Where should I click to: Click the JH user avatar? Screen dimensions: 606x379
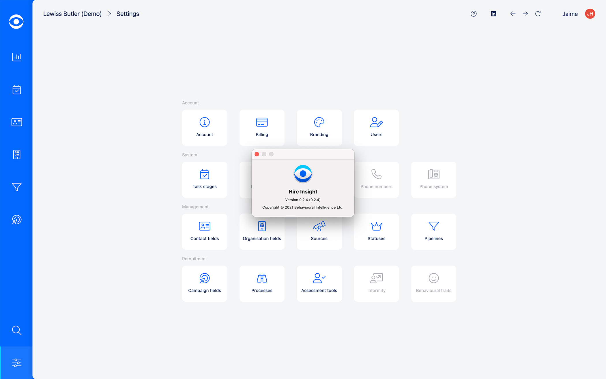tap(590, 14)
